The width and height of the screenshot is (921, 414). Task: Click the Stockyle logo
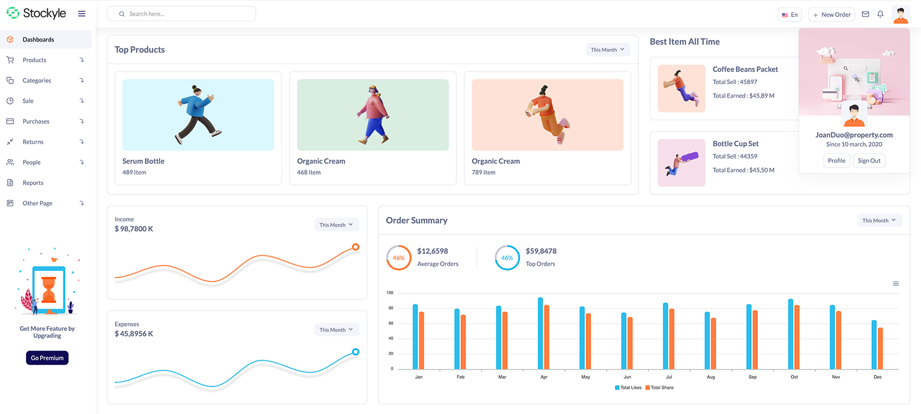[36, 13]
